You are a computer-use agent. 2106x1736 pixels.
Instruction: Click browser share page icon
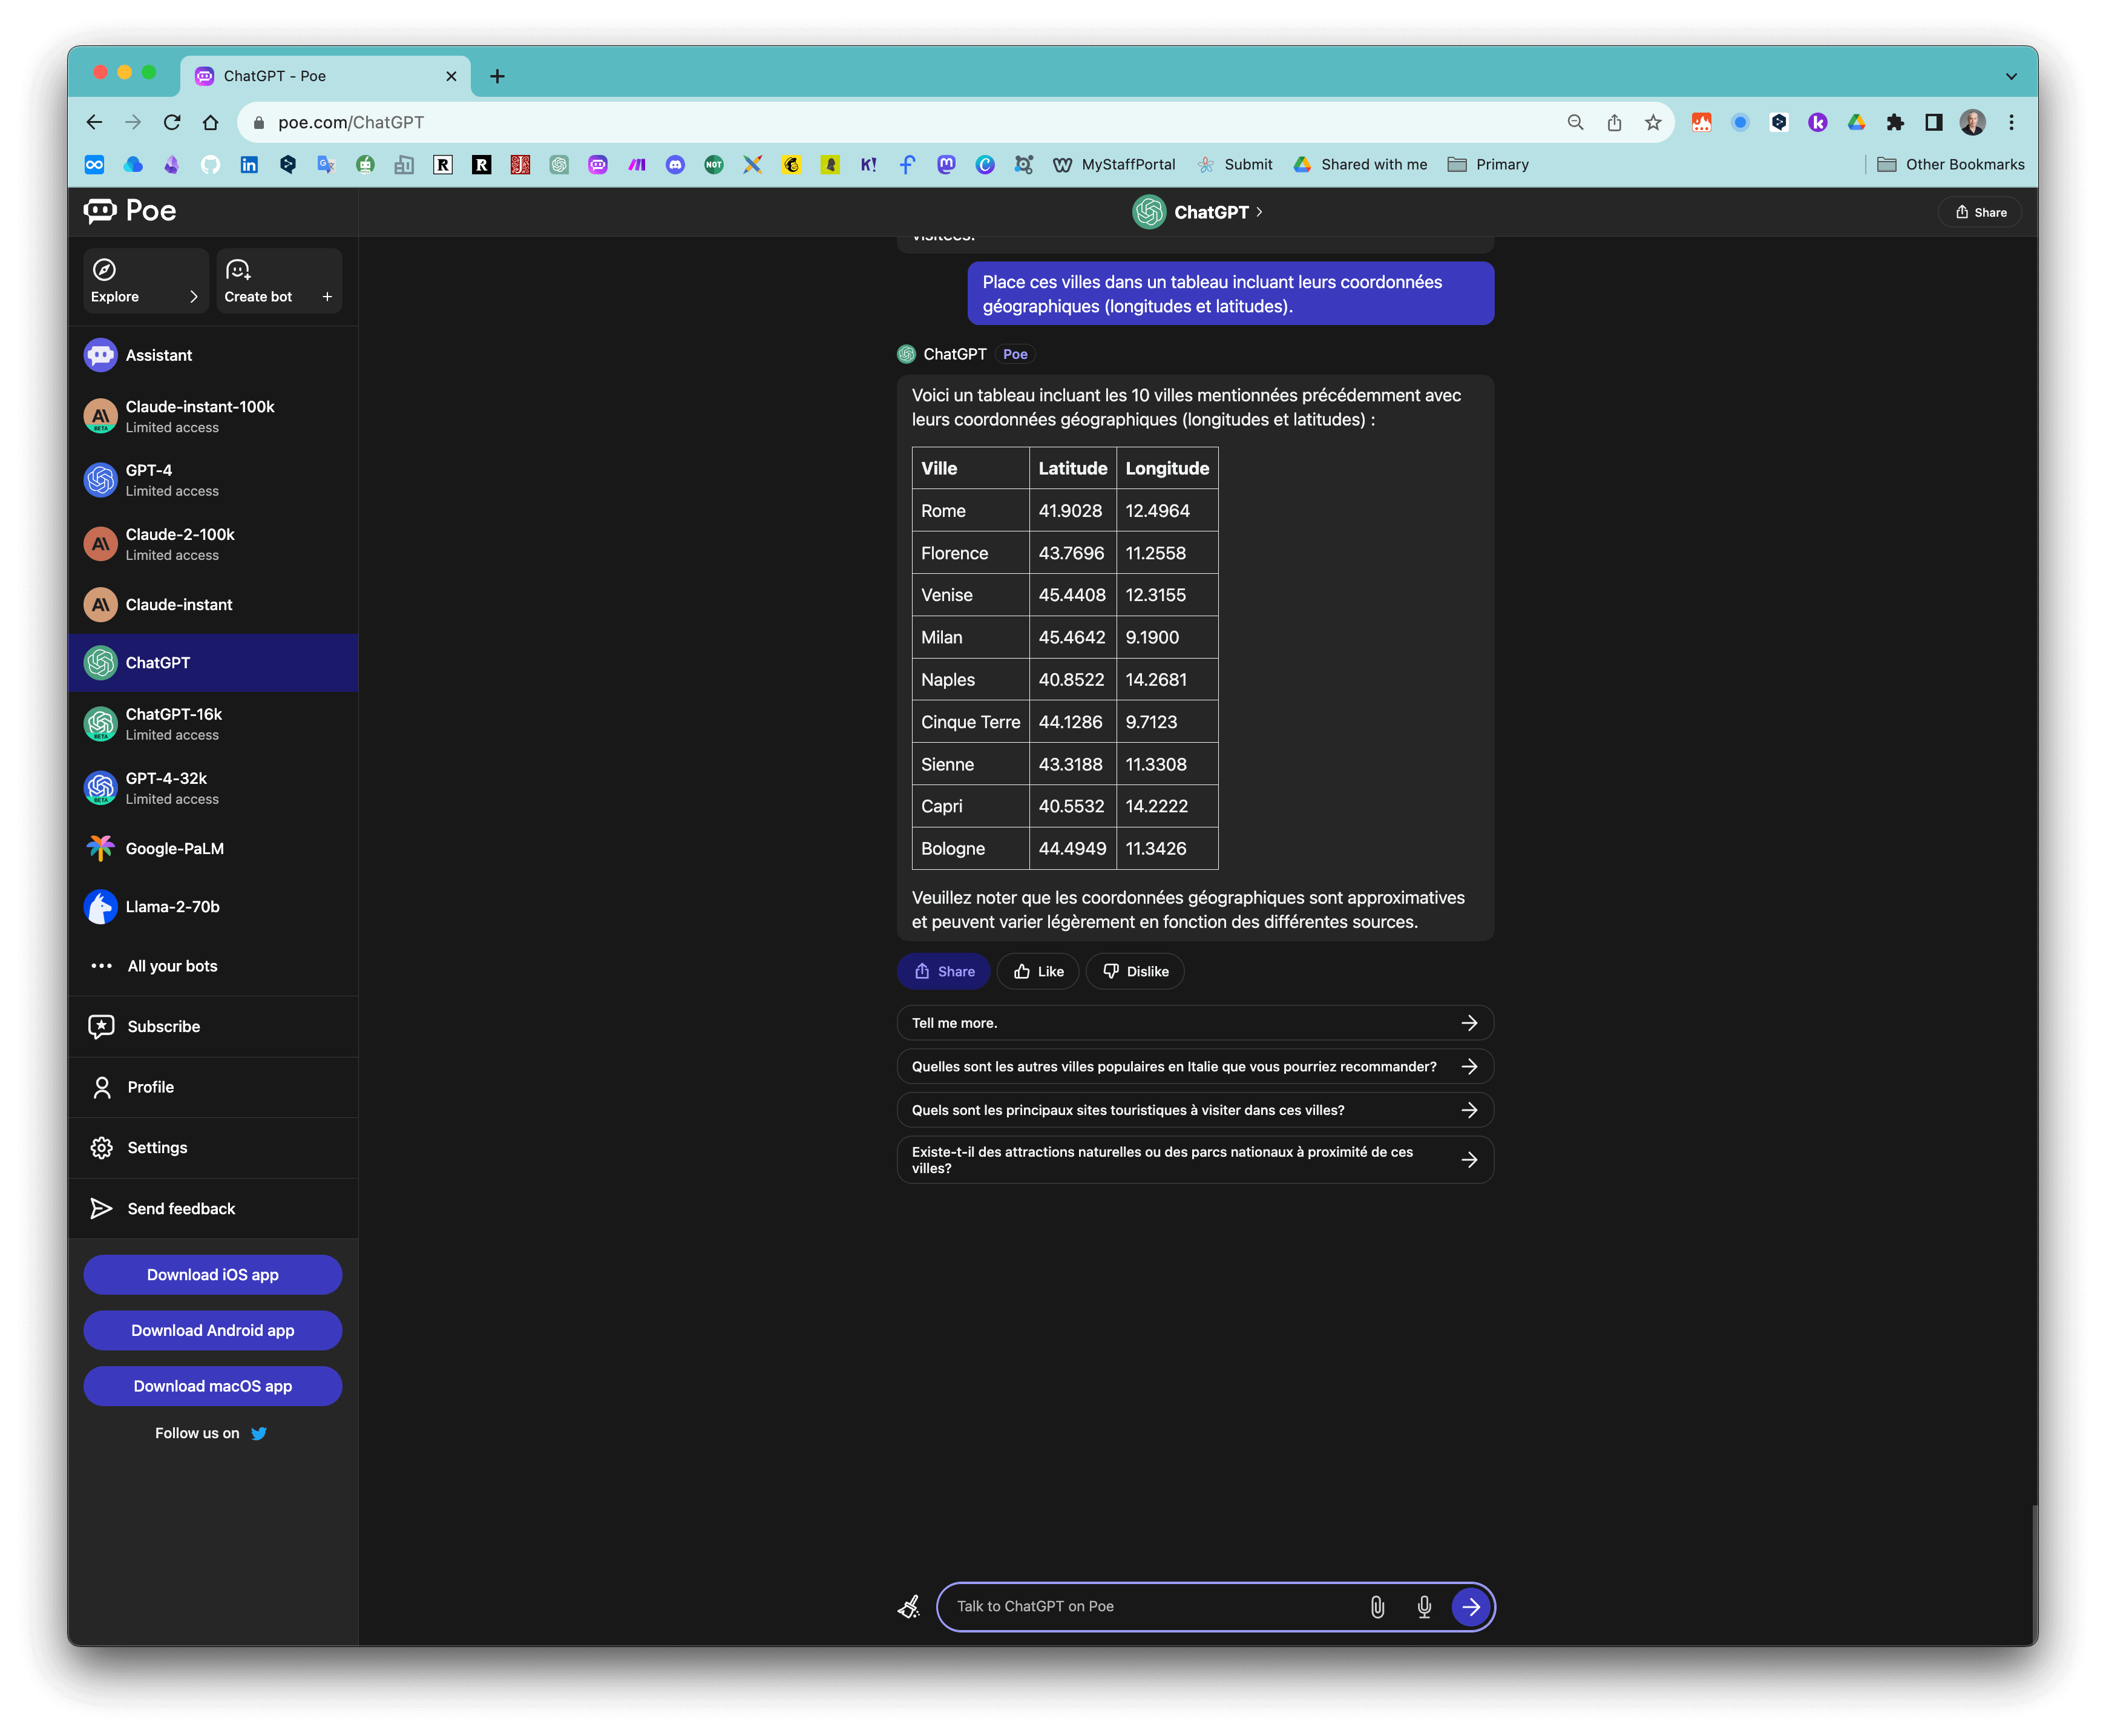(x=1614, y=122)
